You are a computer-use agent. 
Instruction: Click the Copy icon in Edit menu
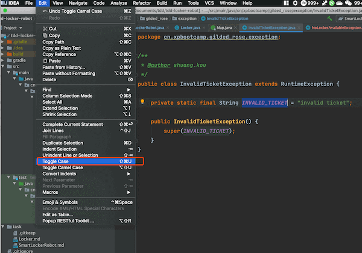(x=44, y=35)
